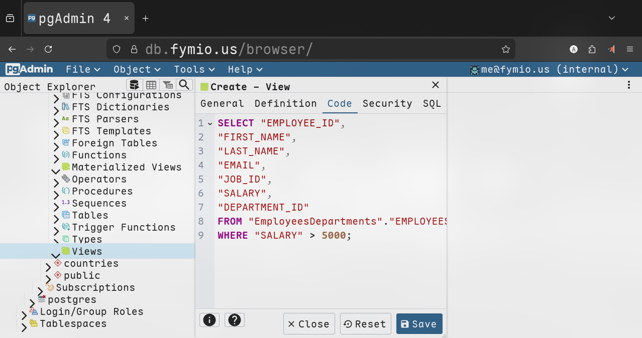Open the user account dropdown
The image size is (642, 338).
point(549,70)
